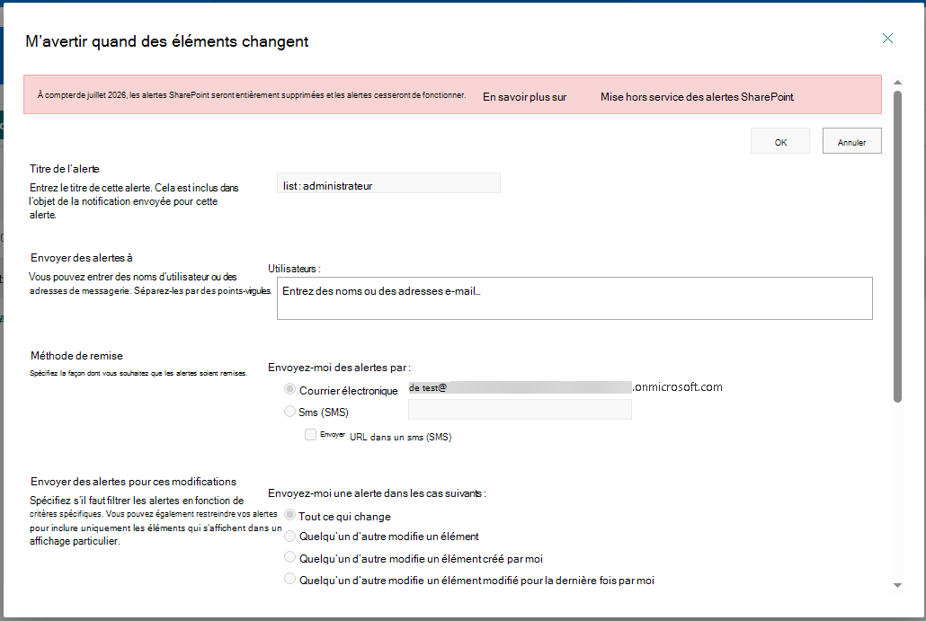926x621 pixels.
Task: Edit the alert title field 'list : administrateur'
Action: 388,183
